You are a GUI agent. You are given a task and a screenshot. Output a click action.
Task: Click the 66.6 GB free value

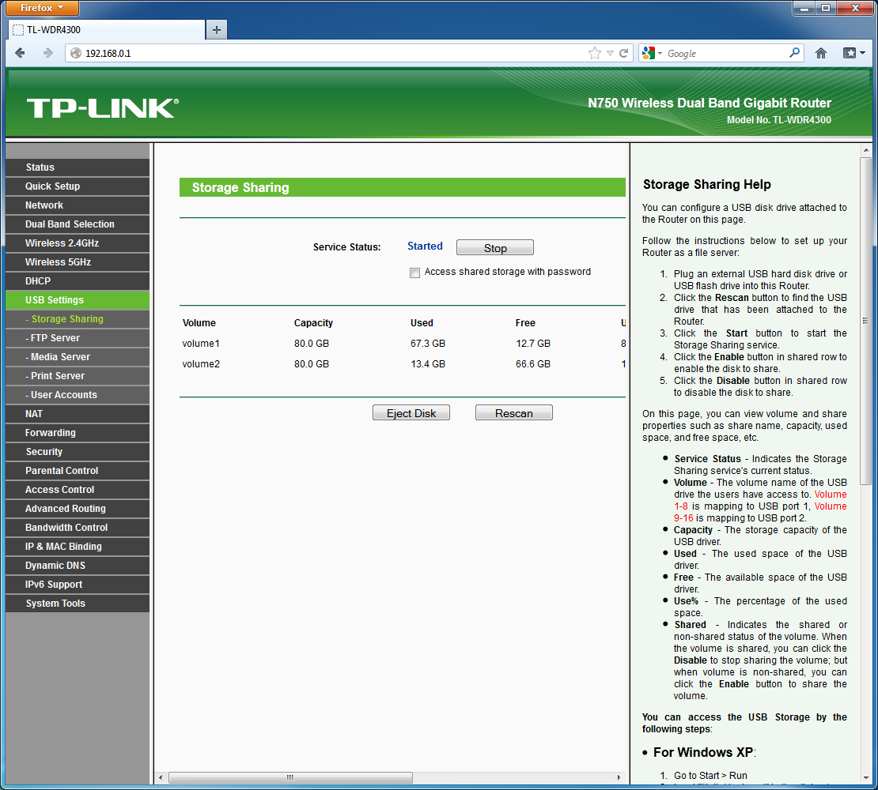[533, 364]
